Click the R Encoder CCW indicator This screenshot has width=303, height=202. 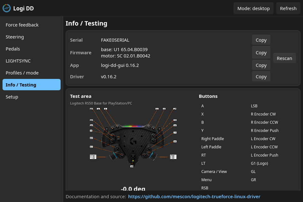(264, 122)
